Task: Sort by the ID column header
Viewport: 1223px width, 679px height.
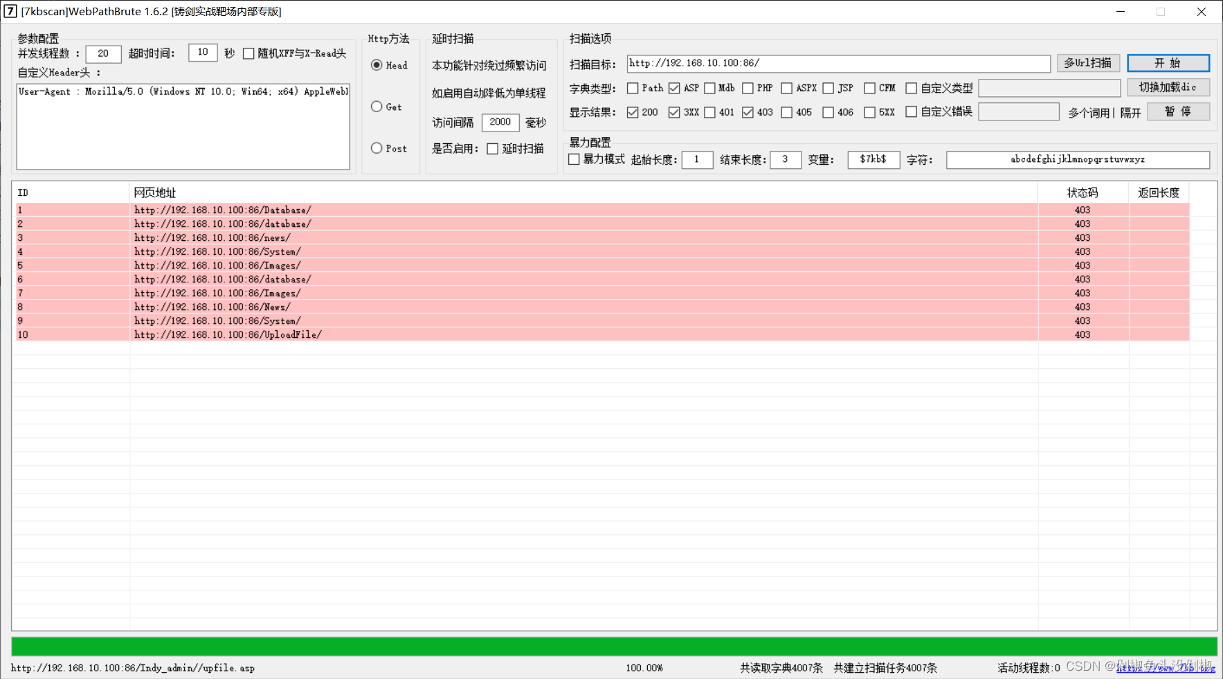Action: click(x=71, y=192)
